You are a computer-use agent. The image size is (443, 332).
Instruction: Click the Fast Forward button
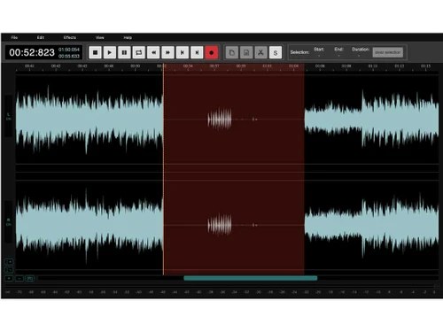167,52
